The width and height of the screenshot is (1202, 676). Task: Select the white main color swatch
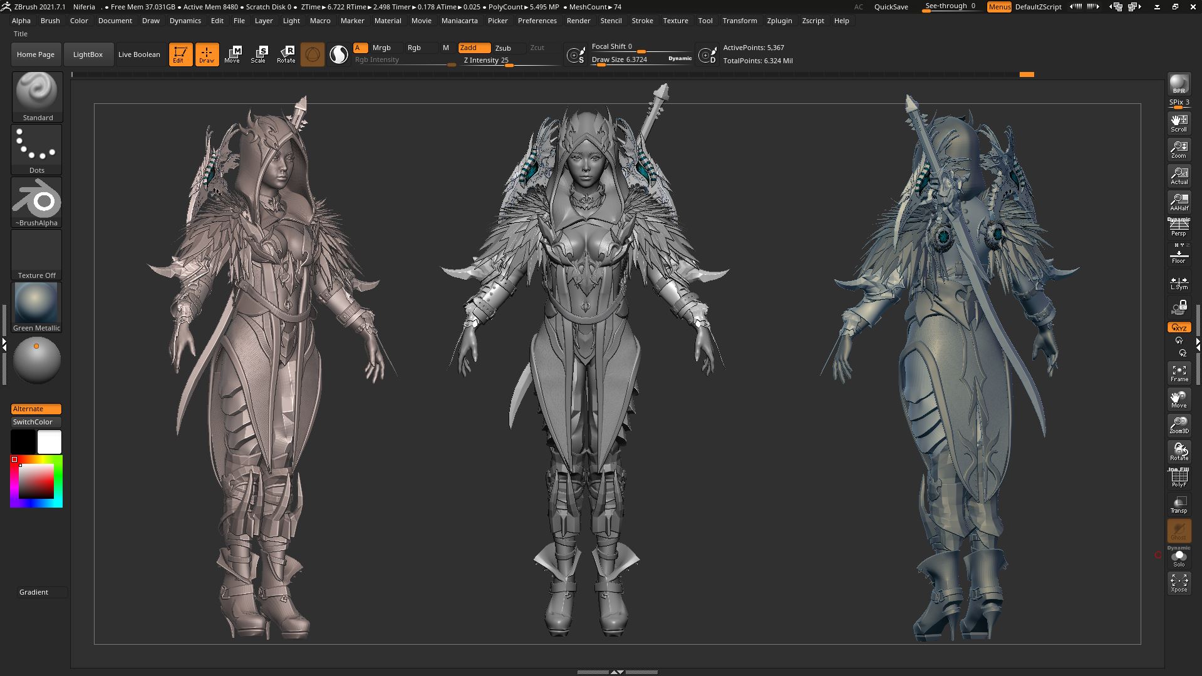point(49,442)
